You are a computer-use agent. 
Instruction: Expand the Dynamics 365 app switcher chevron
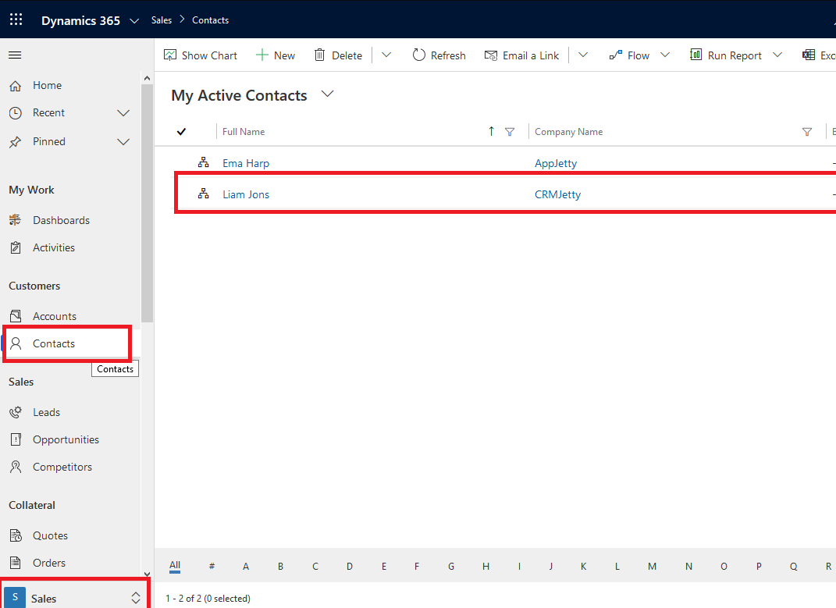click(x=134, y=21)
